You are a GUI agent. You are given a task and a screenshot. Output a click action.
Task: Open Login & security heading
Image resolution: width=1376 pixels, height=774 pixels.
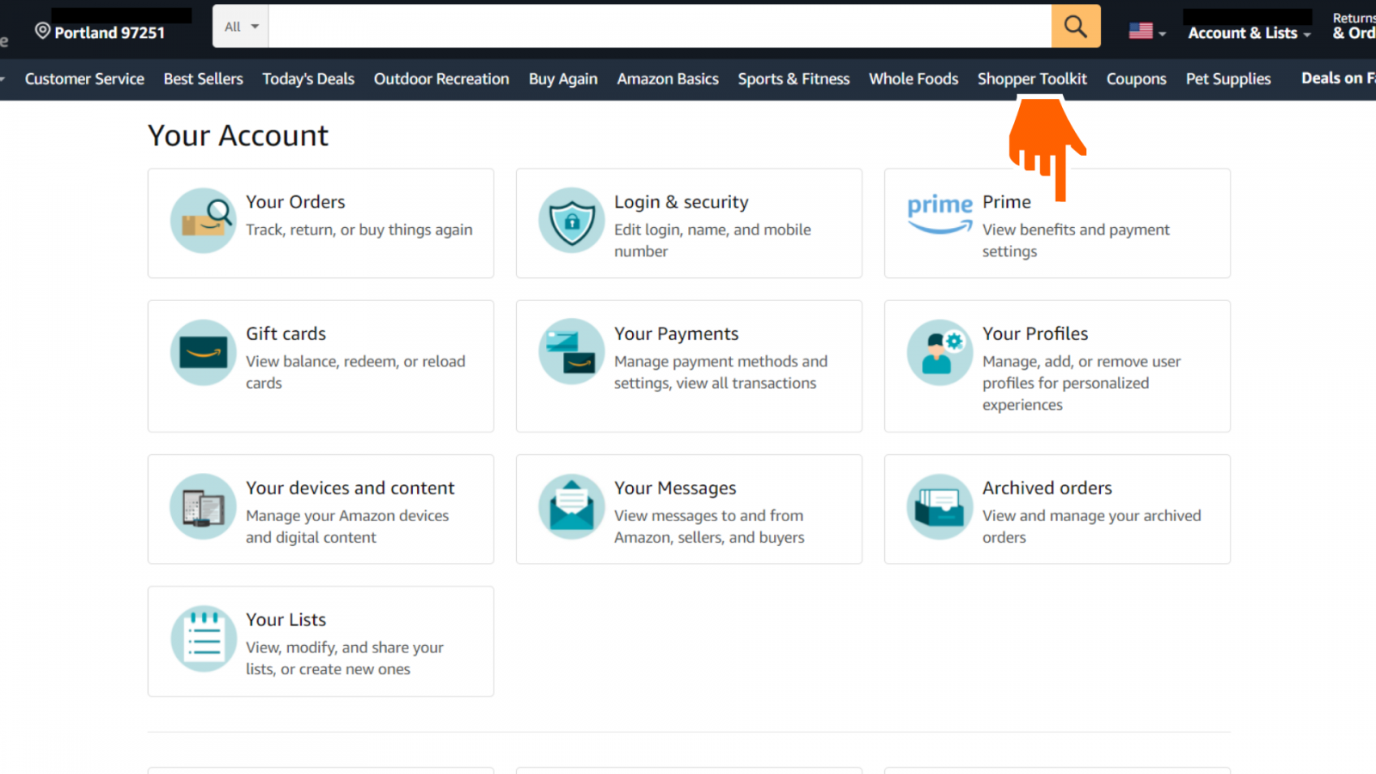click(681, 202)
